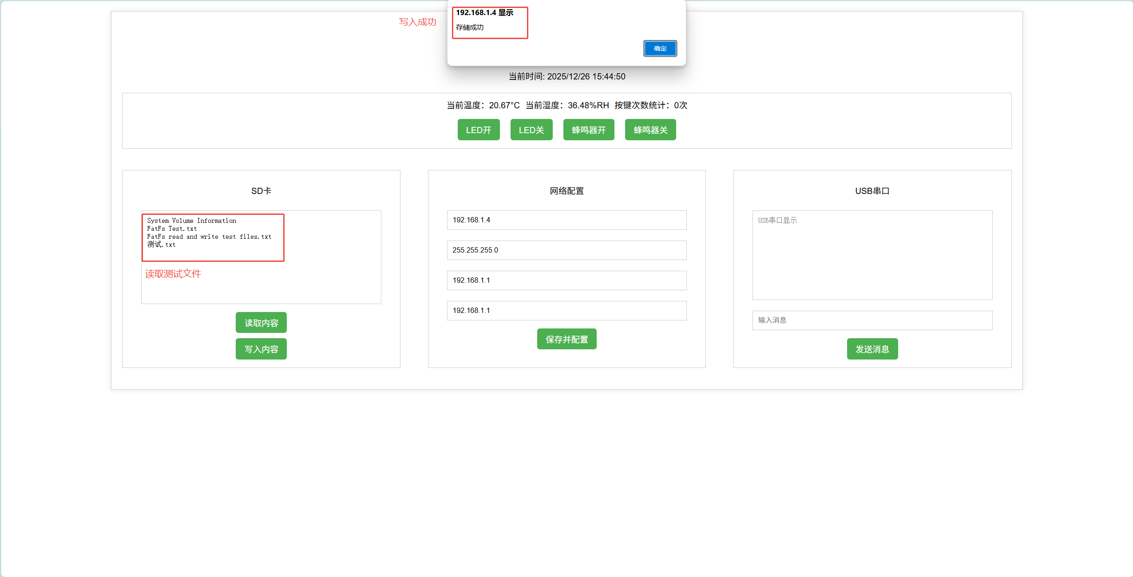
Task: Click the 测试.txt line in the file list
Action: pos(162,245)
